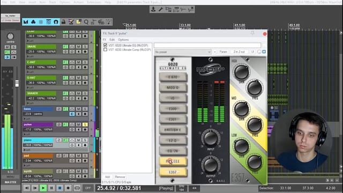
Task: Click the Remove button in FX window
Action: coord(120,177)
